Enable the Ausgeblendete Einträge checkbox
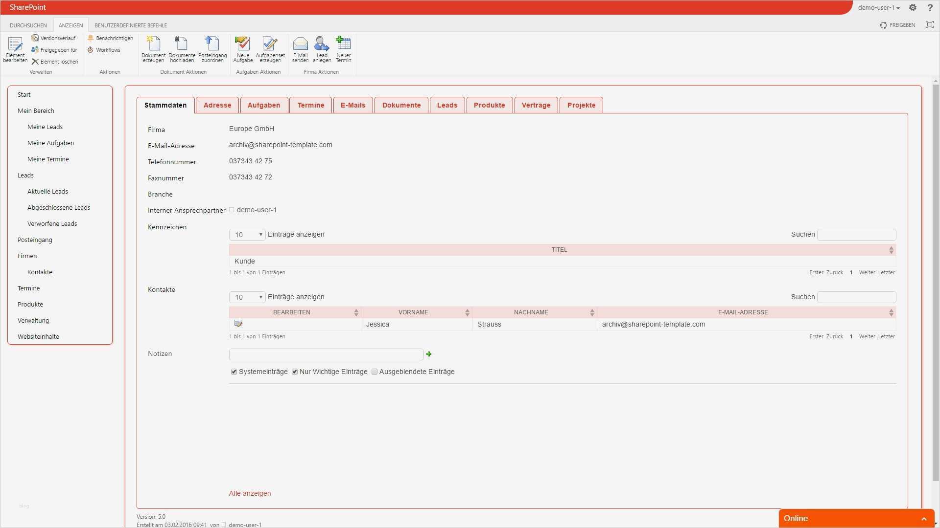The image size is (940, 528). pyautogui.click(x=375, y=372)
